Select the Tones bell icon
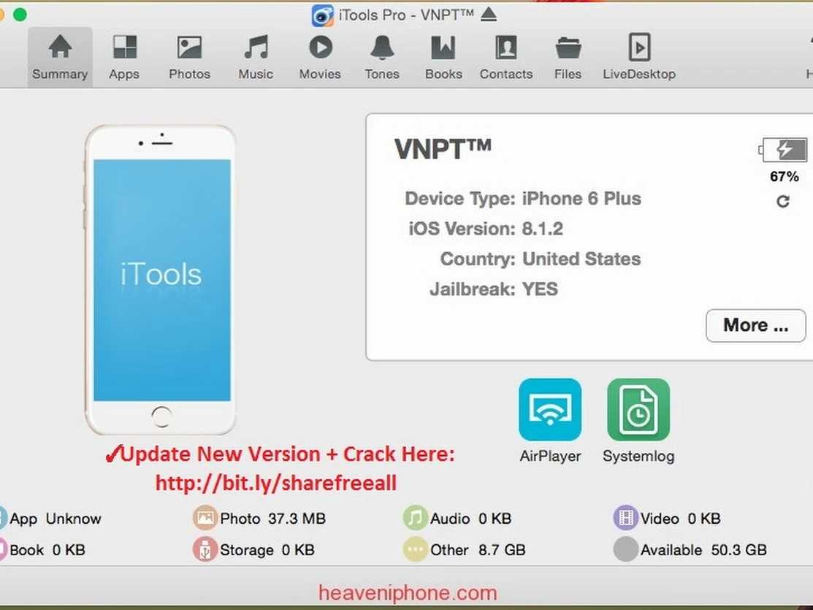813x610 pixels. (382, 47)
